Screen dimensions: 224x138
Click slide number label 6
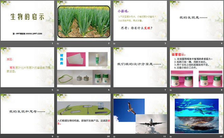click(109, 90)
